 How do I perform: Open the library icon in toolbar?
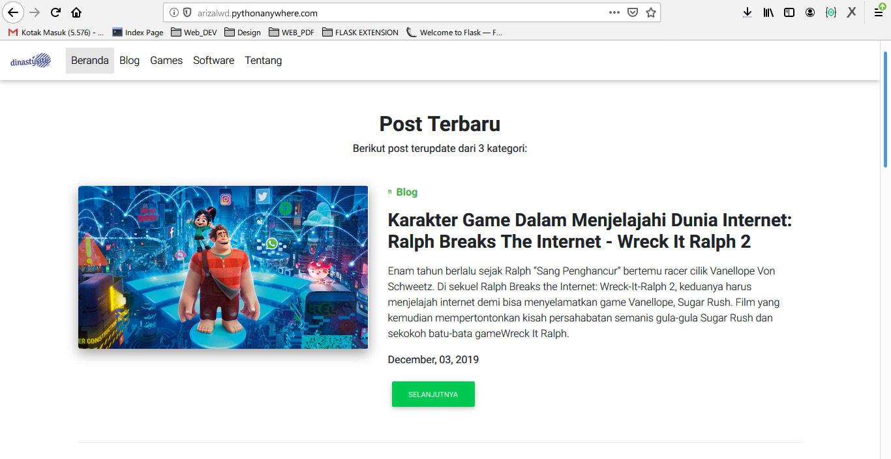(768, 12)
